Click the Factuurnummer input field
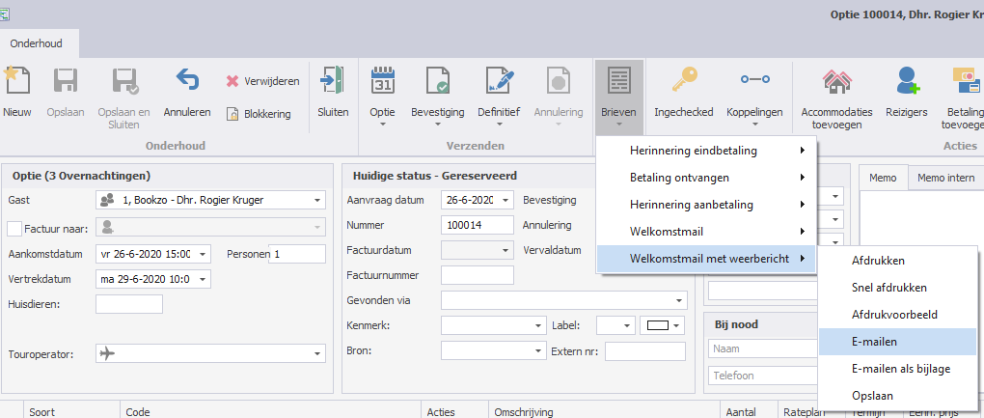This screenshot has height=418, width=984. 478,275
